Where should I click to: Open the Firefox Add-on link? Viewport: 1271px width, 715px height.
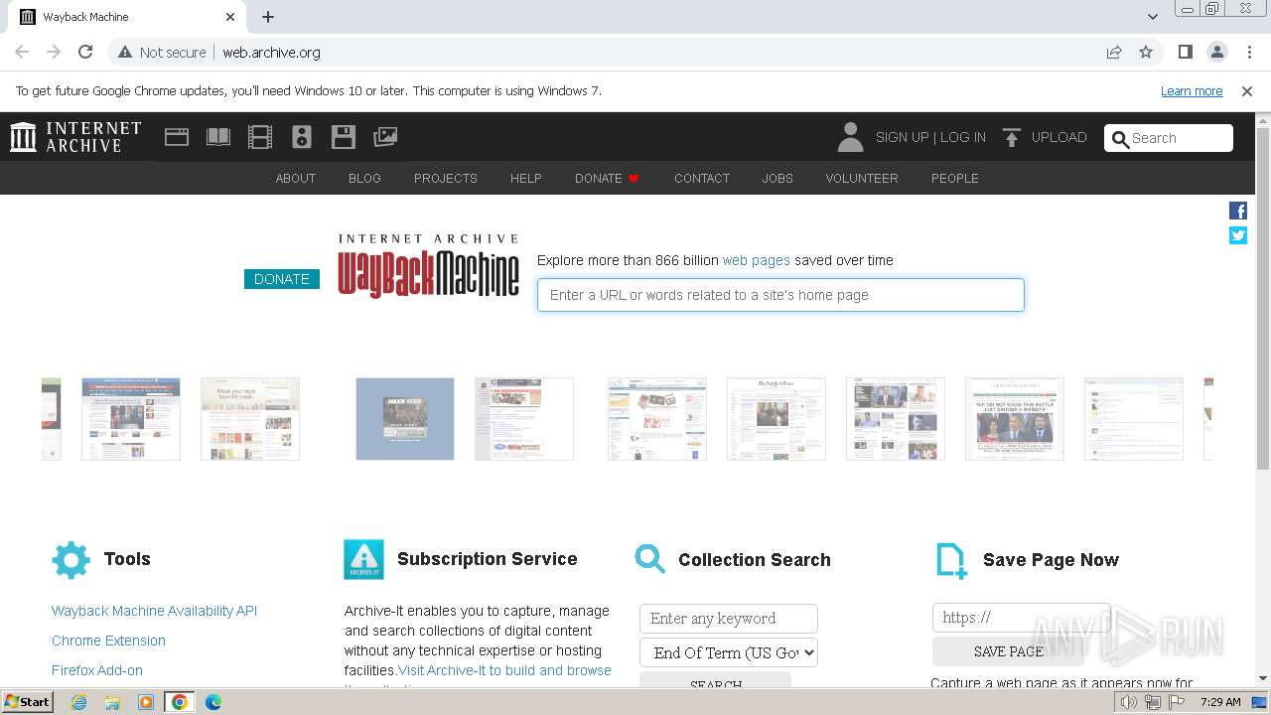pyautogui.click(x=97, y=670)
